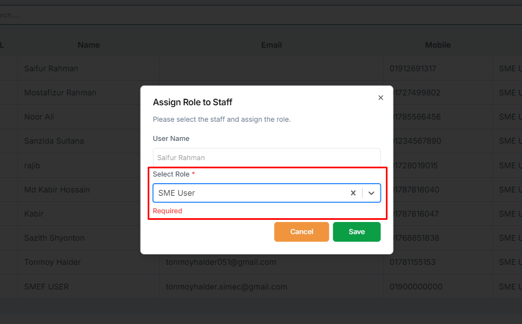Click email tonmoyhalder.simec@gmail.com

[226, 287]
